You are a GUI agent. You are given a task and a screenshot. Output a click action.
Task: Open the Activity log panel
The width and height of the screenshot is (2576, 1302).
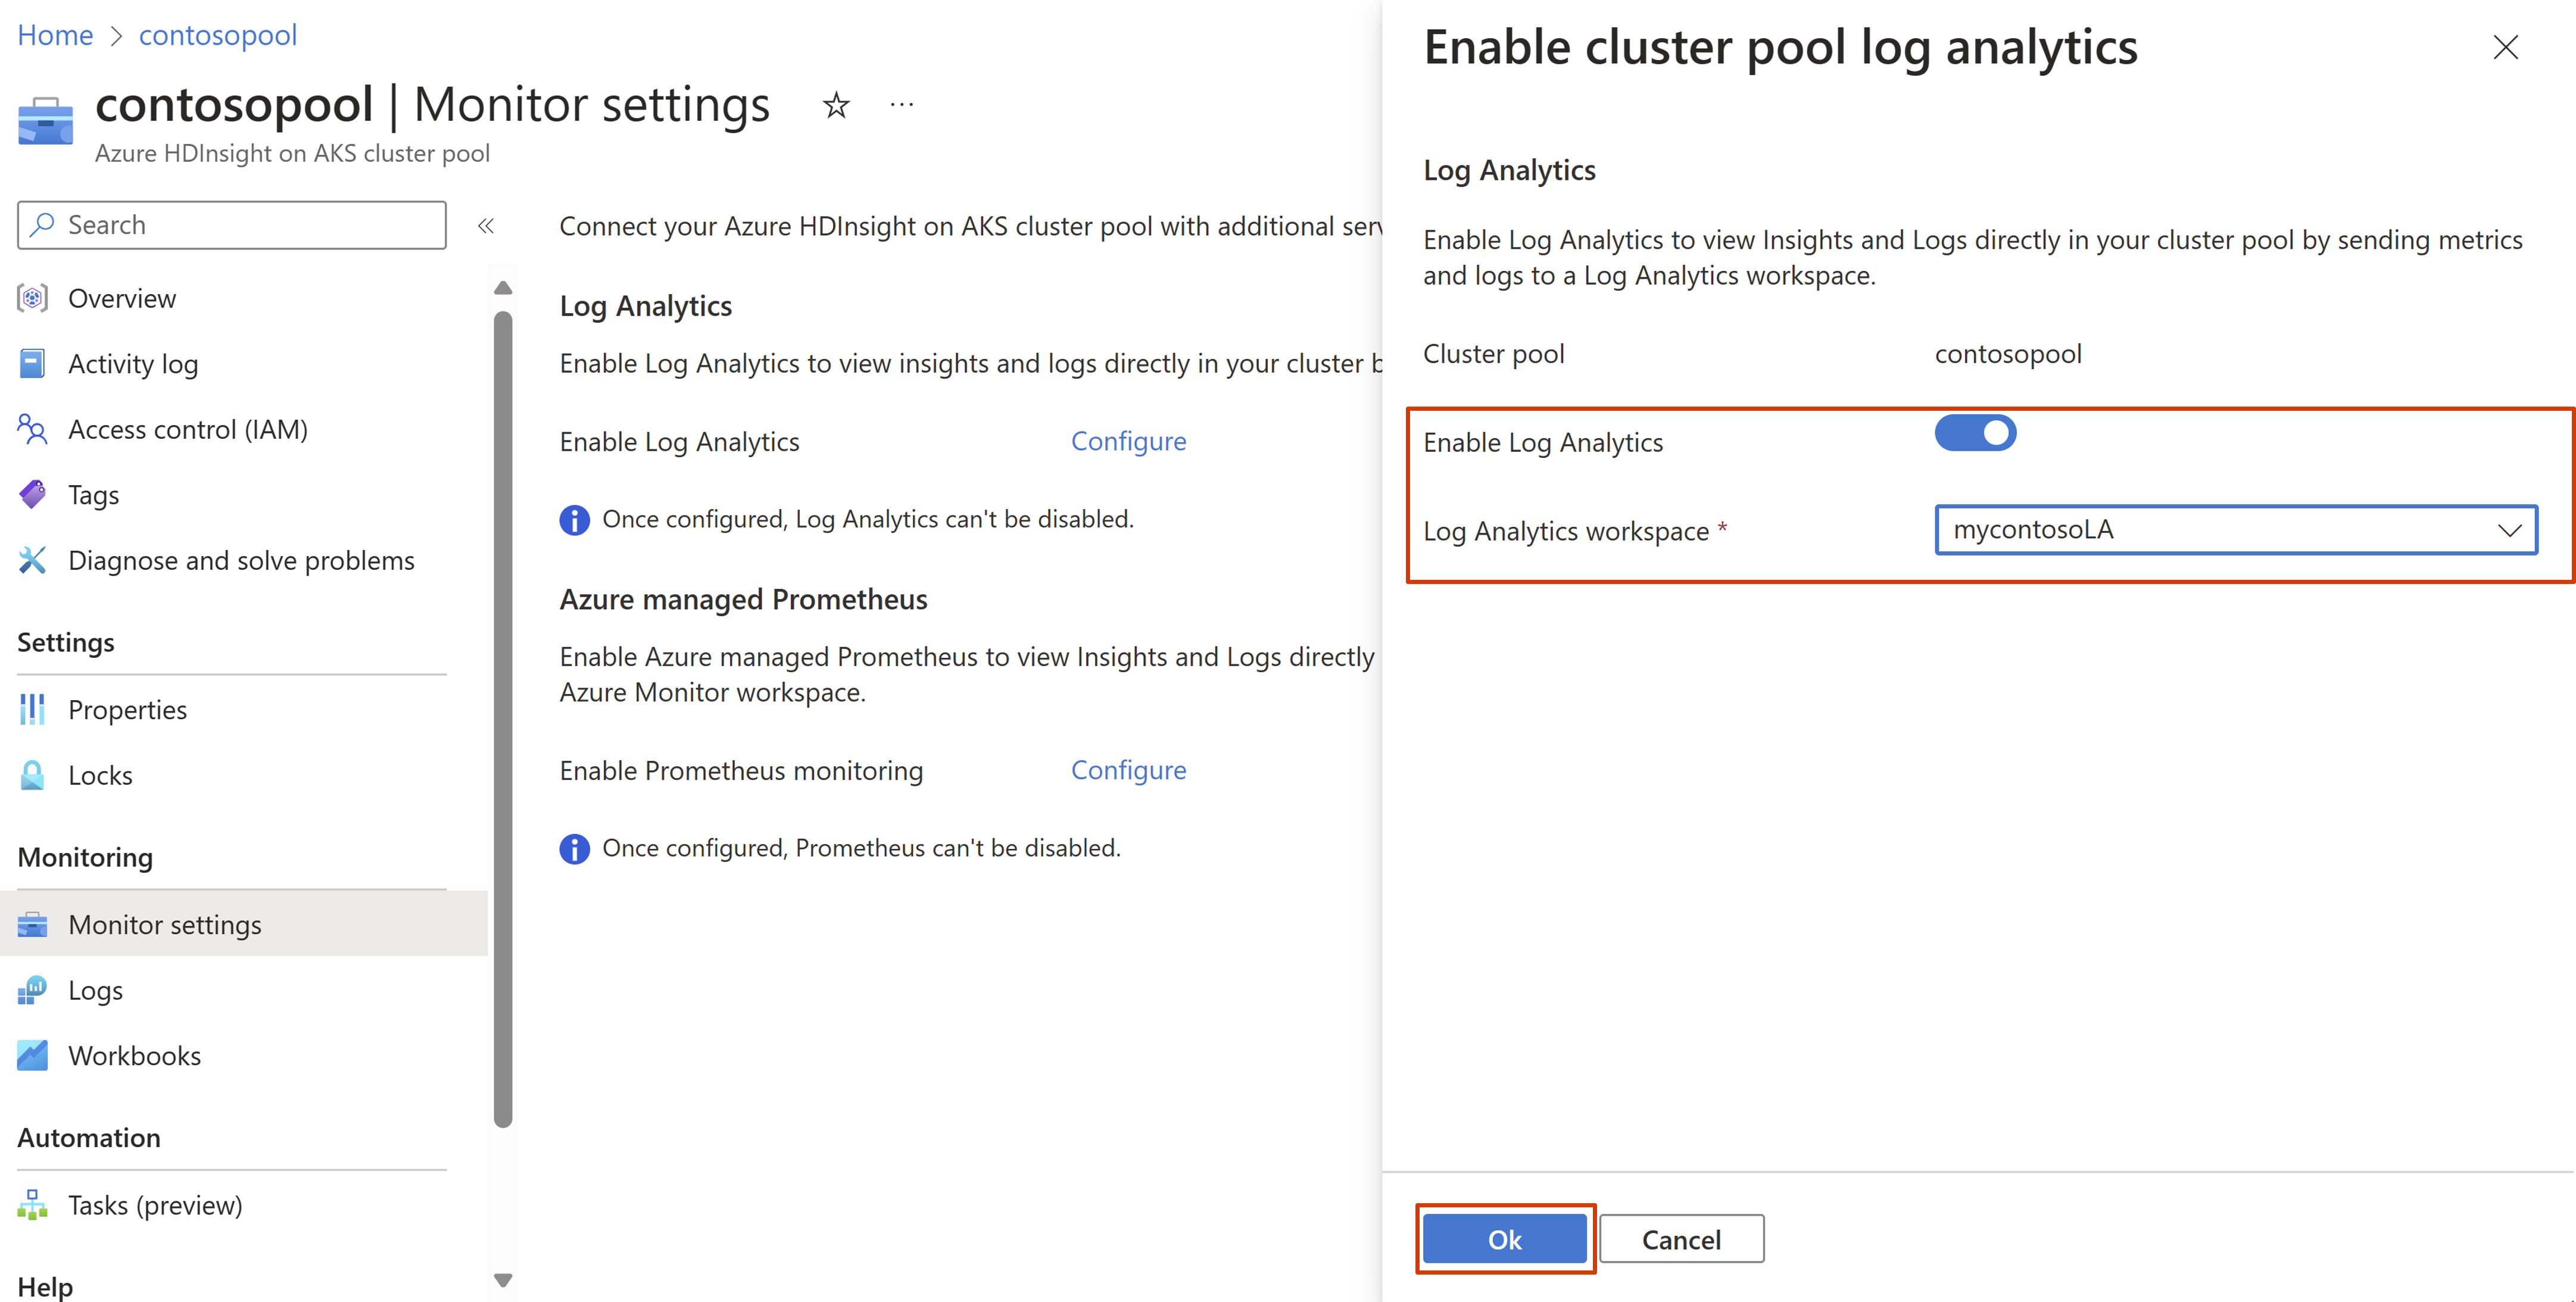click(133, 363)
